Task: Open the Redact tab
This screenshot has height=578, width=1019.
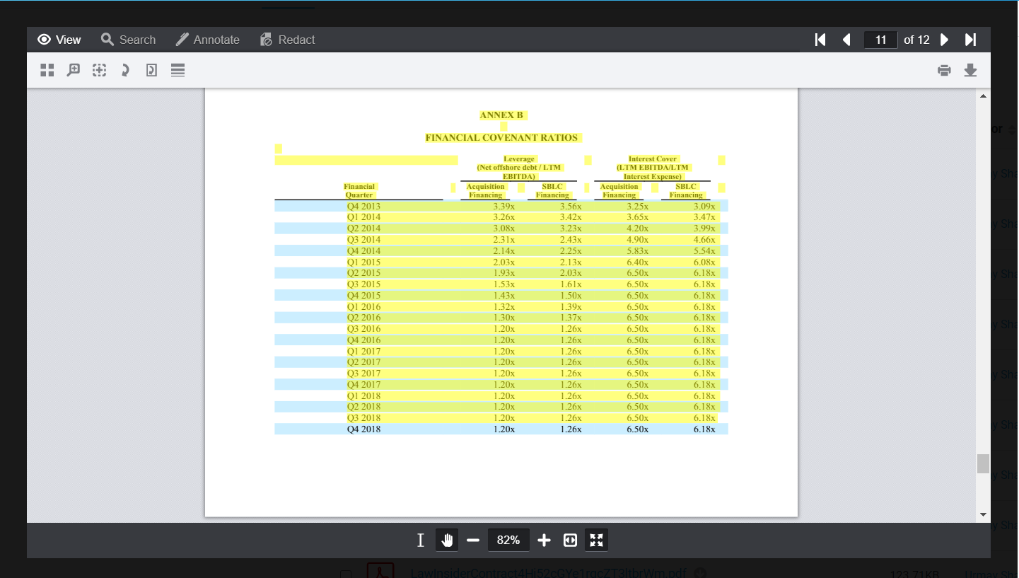Action: coord(287,40)
